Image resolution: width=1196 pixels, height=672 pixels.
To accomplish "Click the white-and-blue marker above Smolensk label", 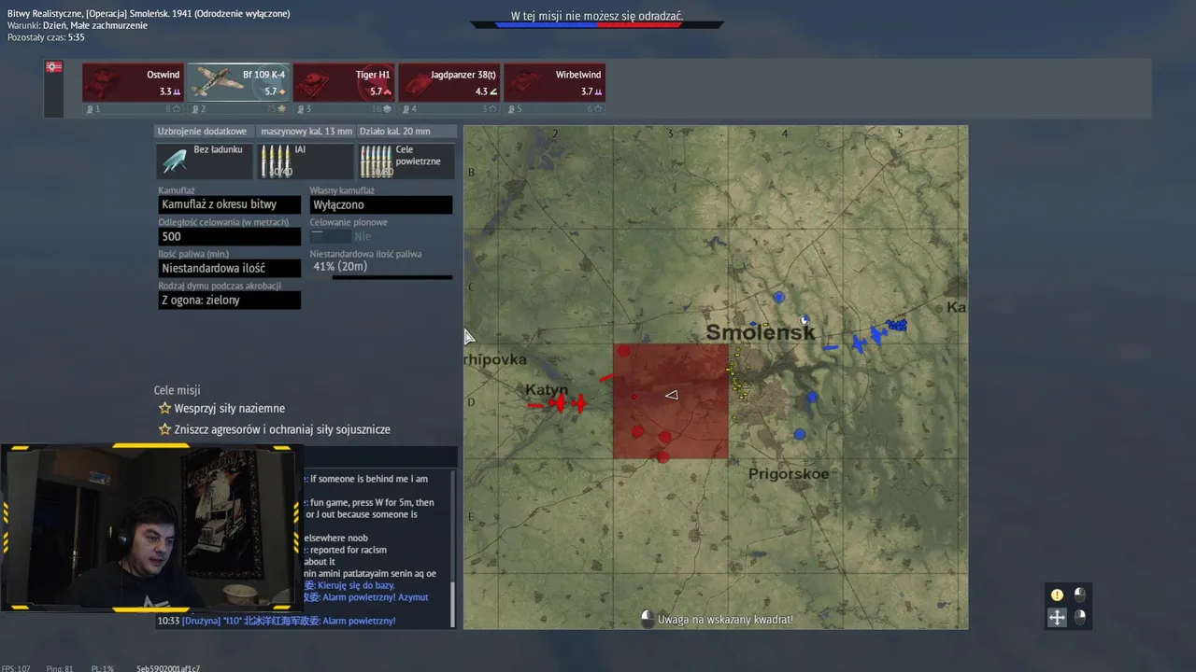I will 804,320.
